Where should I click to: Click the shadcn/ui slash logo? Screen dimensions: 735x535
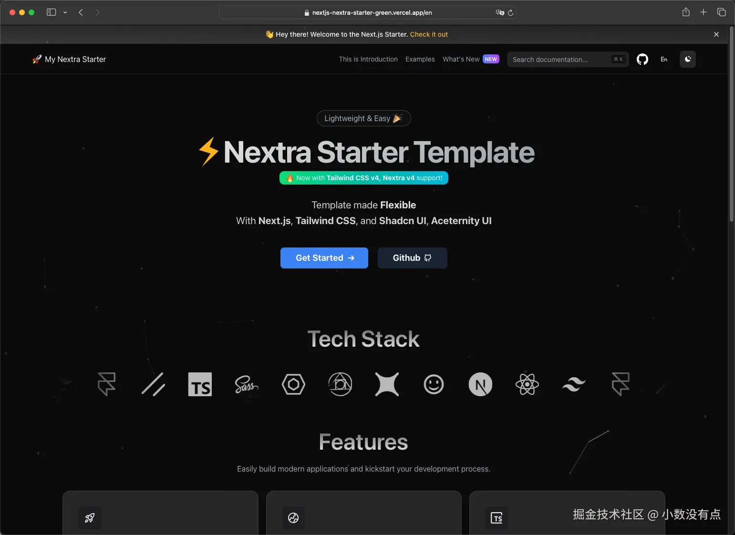pyautogui.click(x=153, y=384)
